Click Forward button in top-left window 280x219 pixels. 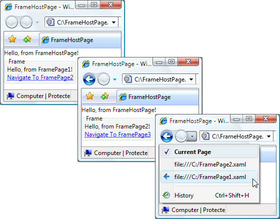pos(26,22)
